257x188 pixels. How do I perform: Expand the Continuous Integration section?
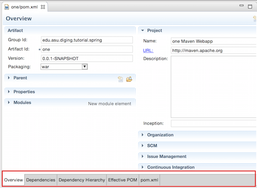tap(143, 167)
